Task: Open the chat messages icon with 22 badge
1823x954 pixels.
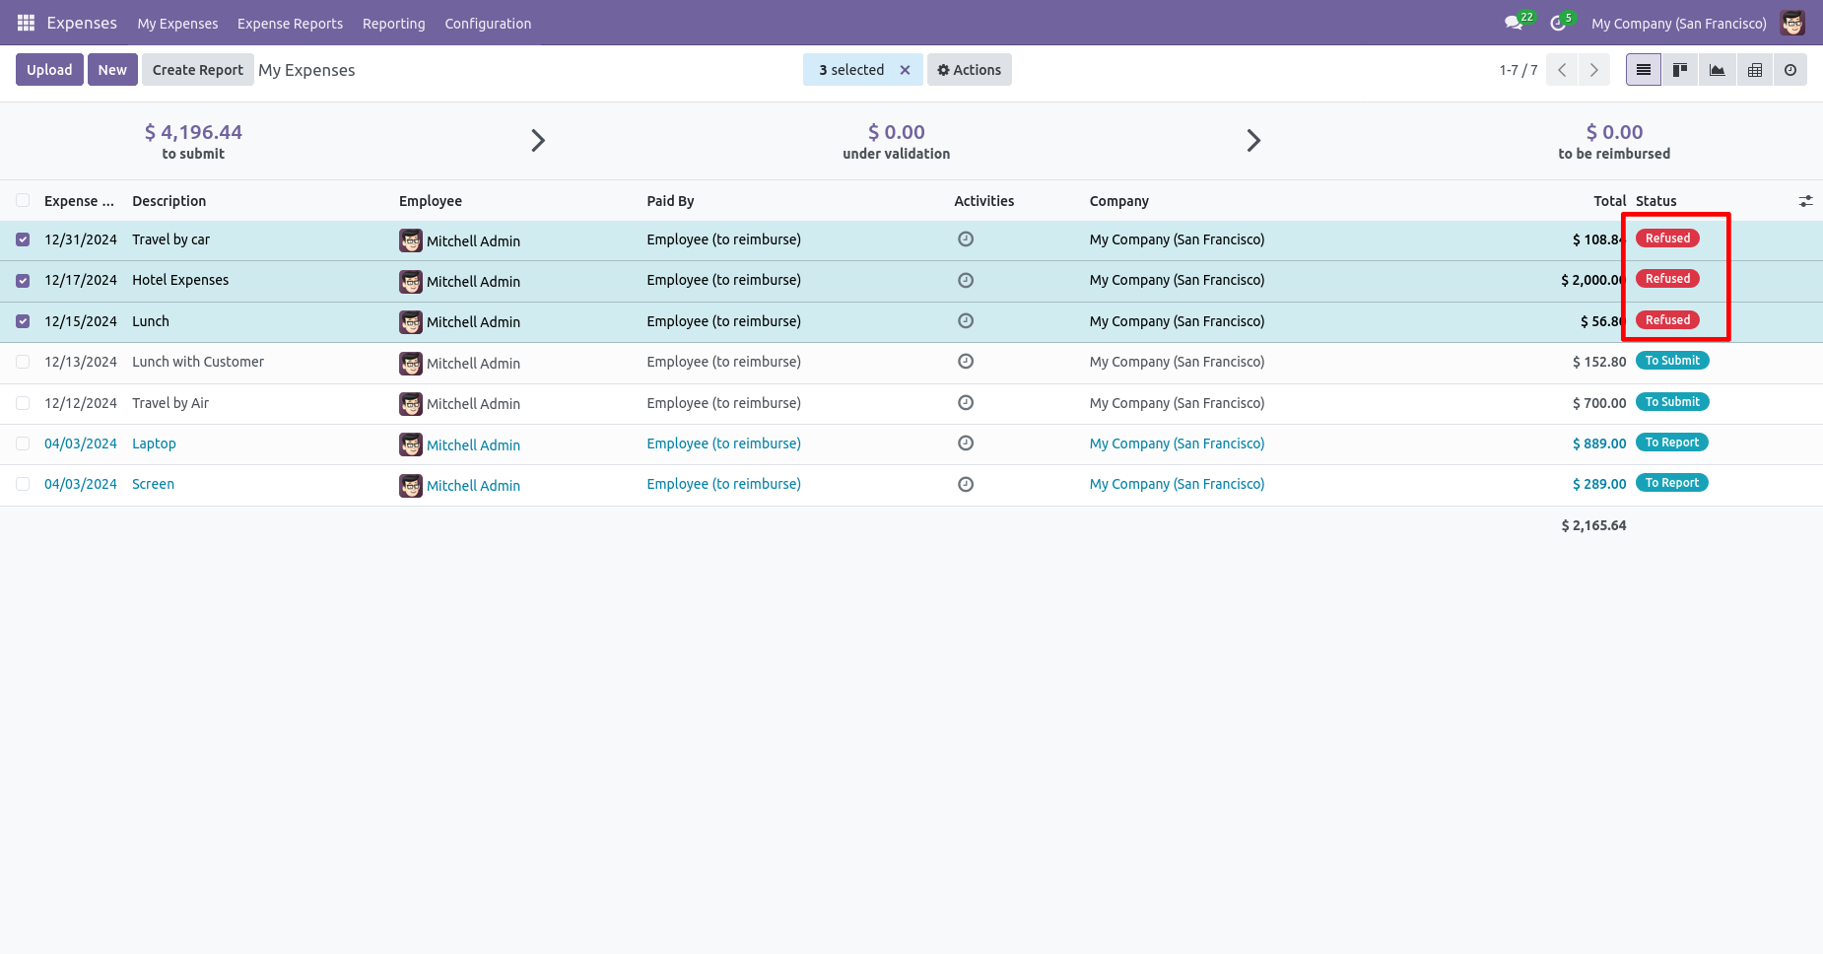Action: (1515, 23)
